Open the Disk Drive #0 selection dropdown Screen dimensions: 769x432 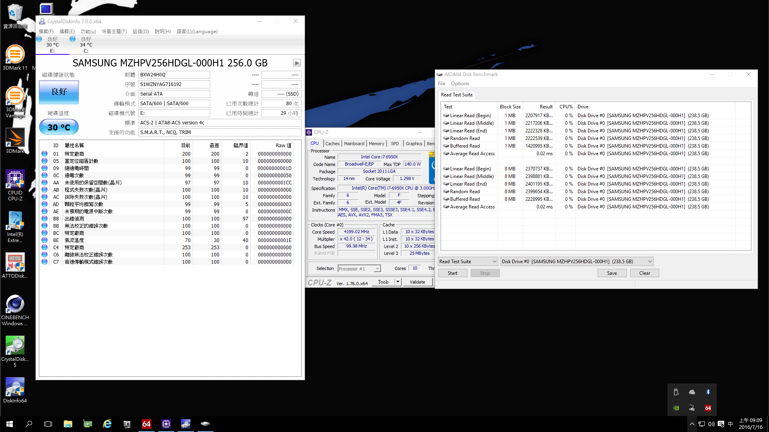pyautogui.click(x=577, y=262)
